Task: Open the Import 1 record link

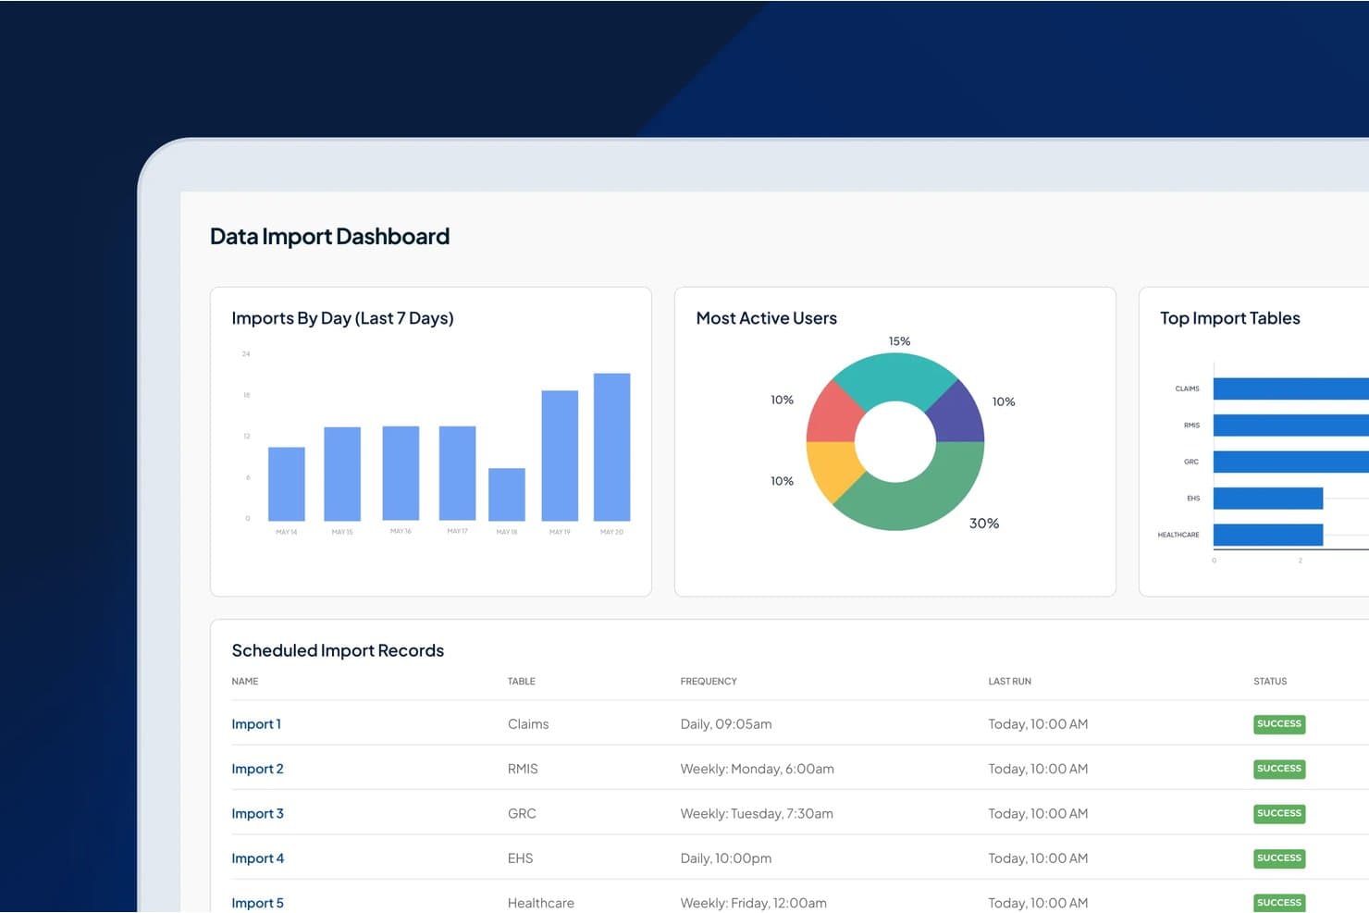Action: [256, 724]
